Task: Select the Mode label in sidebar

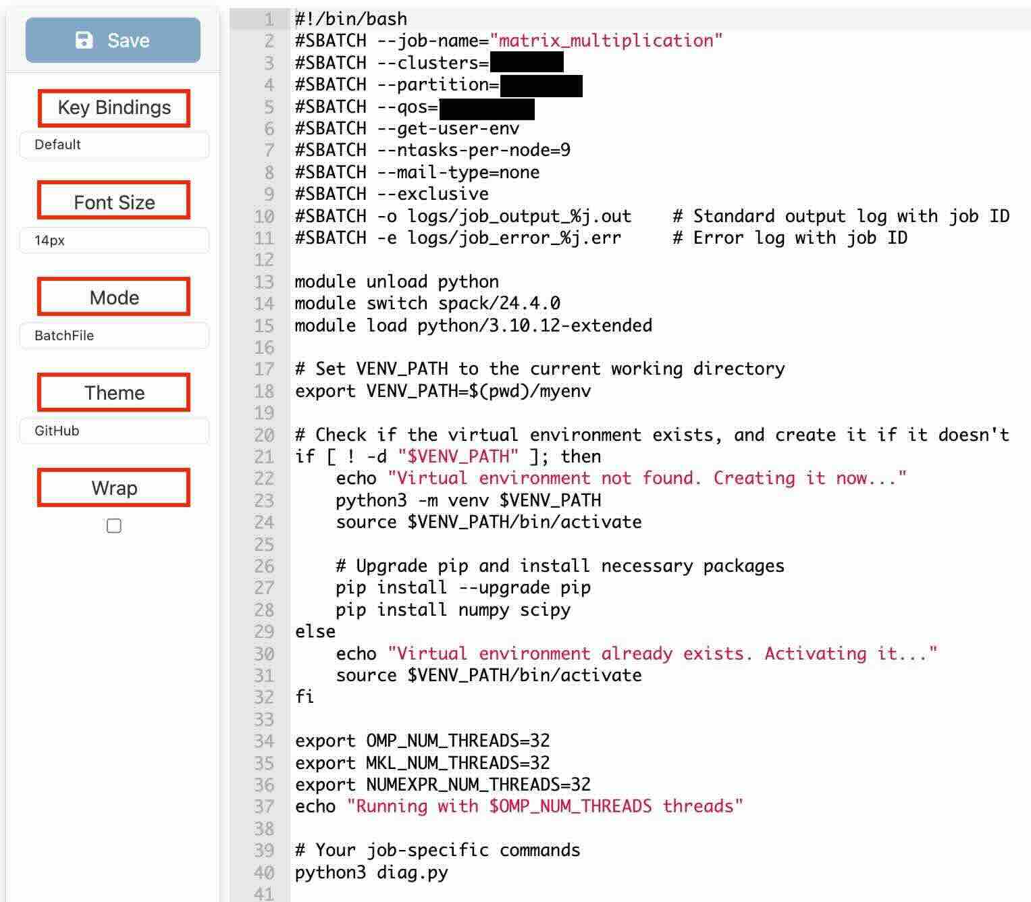Action: pyautogui.click(x=114, y=298)
